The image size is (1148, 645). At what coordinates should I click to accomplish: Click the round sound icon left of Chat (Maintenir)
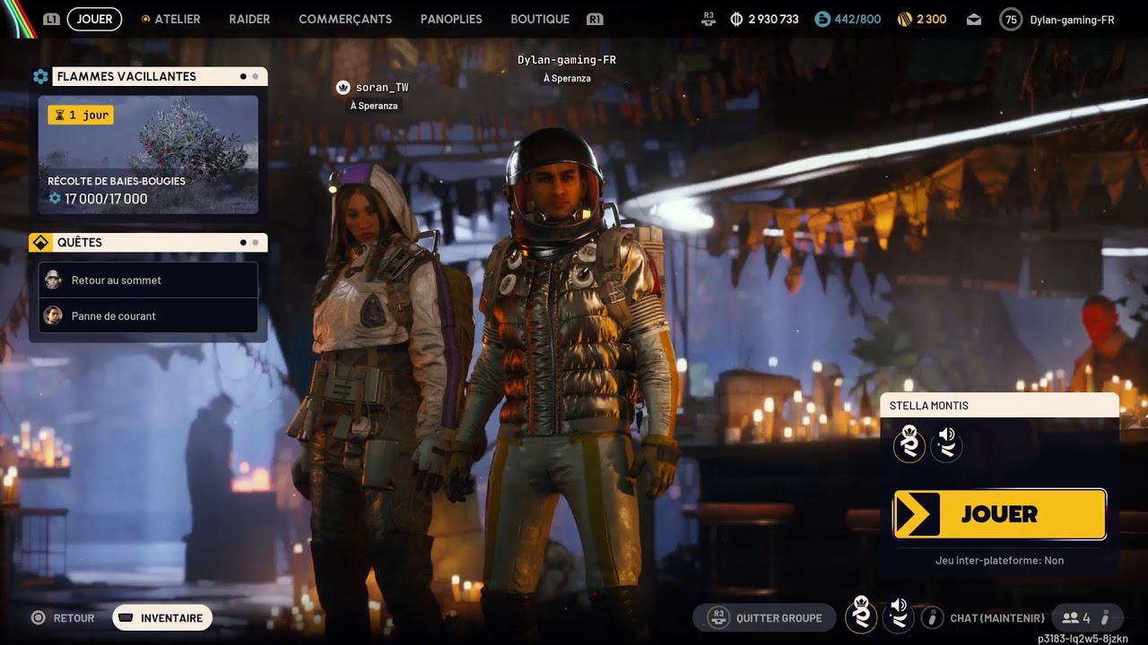tap(898, 617)
